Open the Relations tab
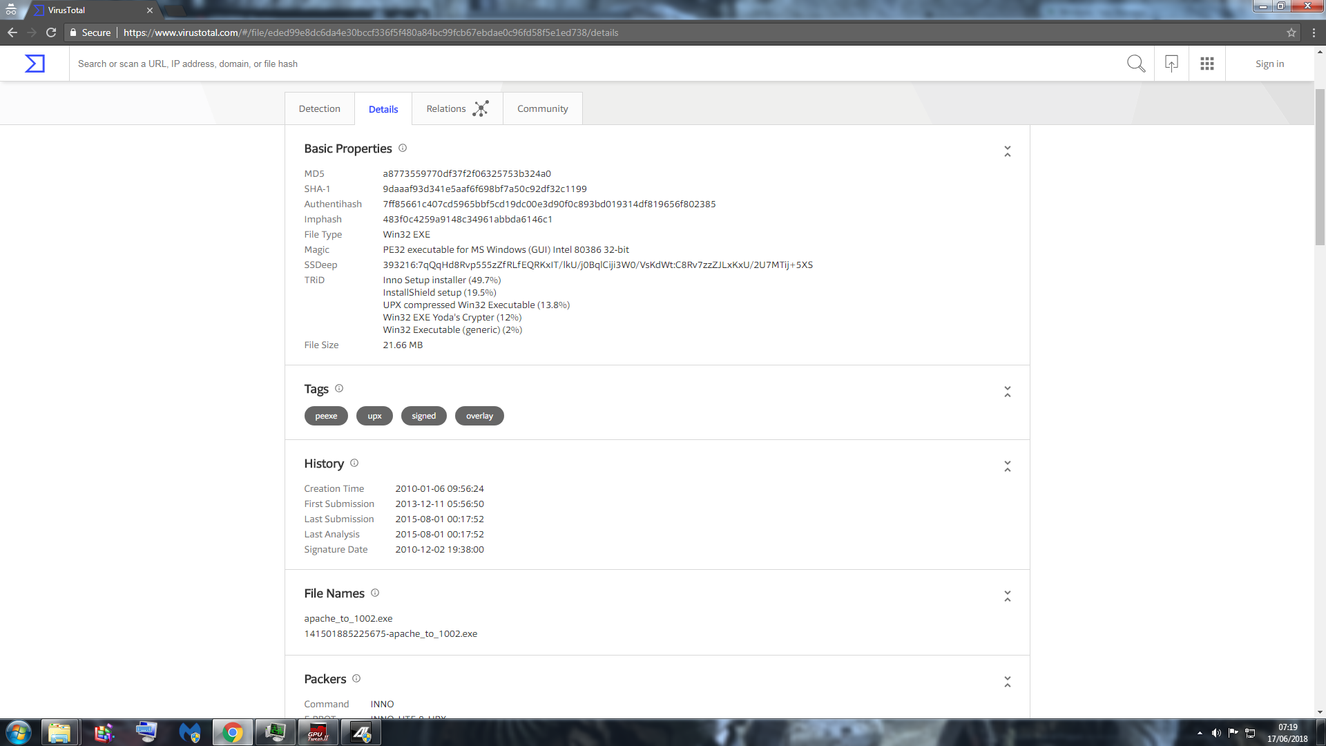Image resolution: width=1326 pixels, height=746 pixels. tap(457, 108)
